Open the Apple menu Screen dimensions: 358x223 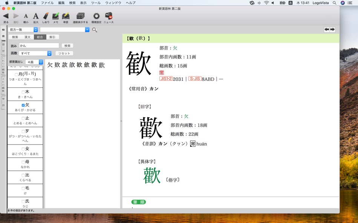[x=7, y=3]
